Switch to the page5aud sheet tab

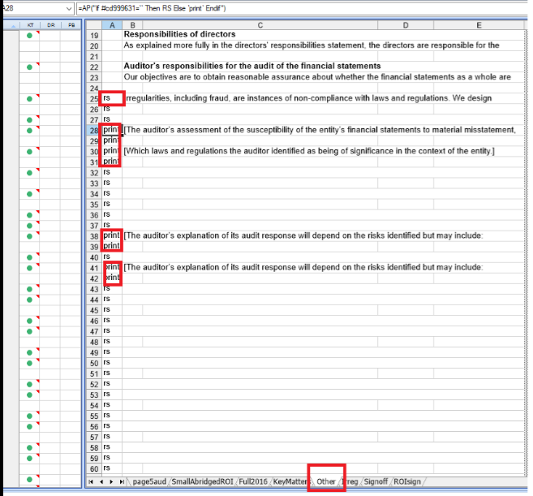click(149, 481)
